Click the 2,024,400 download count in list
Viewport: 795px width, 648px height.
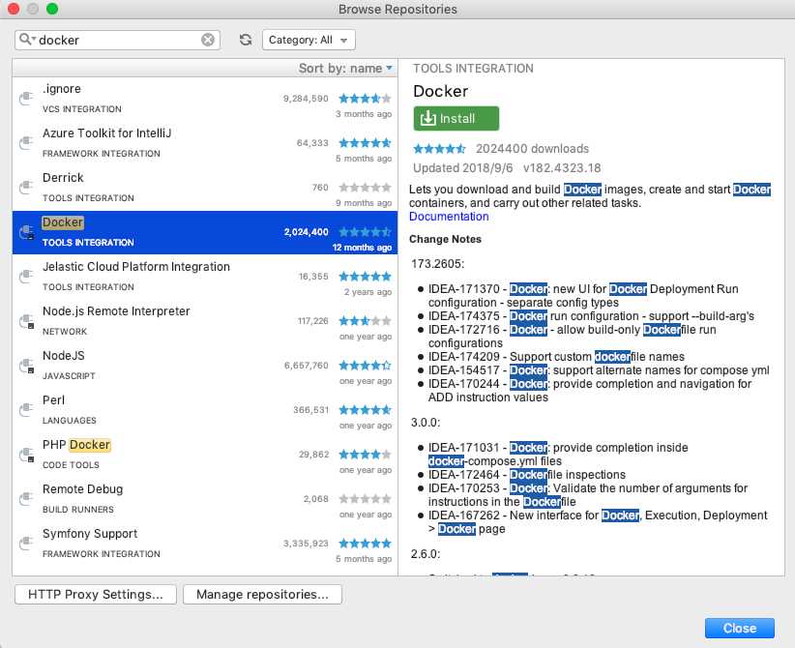tap(307, 232)
